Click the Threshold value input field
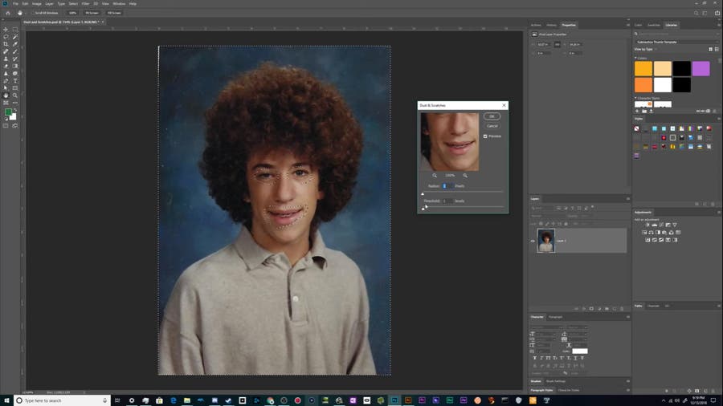The height and width of the screenshot is (406, 723). [x=447, y=201]
